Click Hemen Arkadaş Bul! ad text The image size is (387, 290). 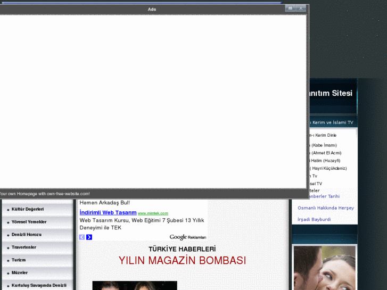(105, 203)
